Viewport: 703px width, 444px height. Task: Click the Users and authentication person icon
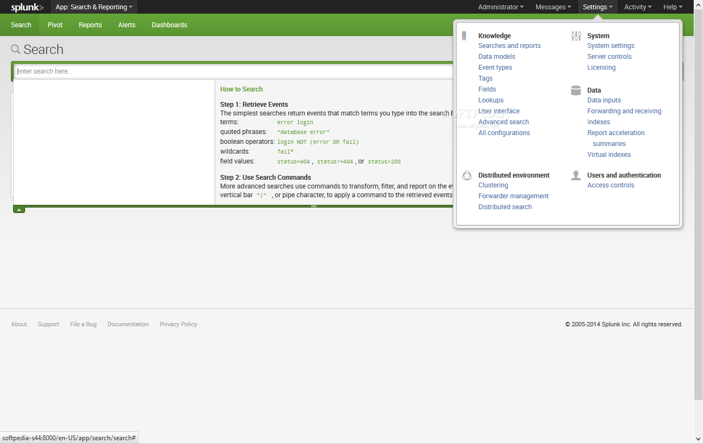576,175
